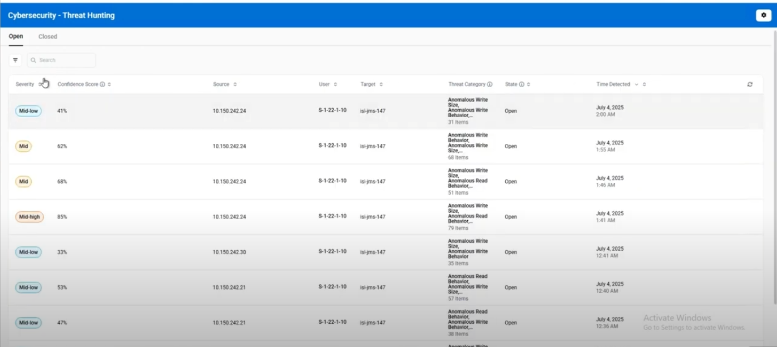The height and width of the screenshot is (347, 777).
Task: Open the filter options icon
Action: (x=15, y=60)
